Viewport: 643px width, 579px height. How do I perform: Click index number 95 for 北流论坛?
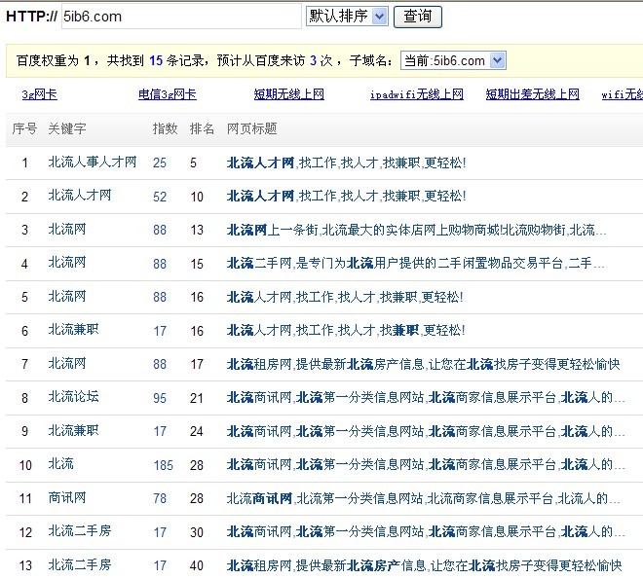(x=160, y=398)
